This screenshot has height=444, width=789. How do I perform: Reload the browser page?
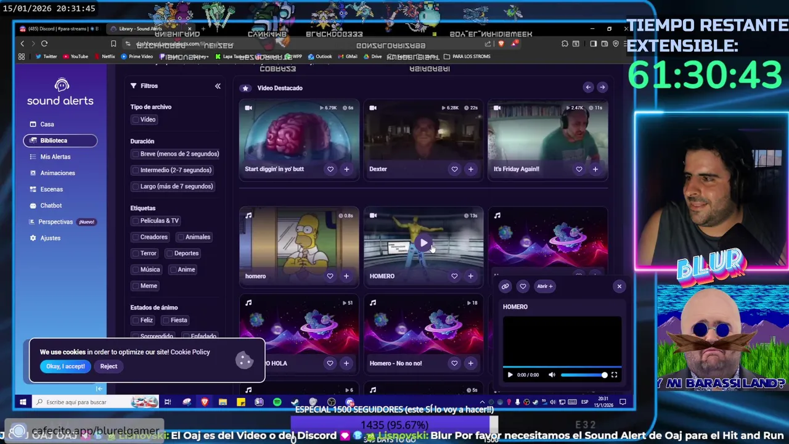tap(44, 43)
